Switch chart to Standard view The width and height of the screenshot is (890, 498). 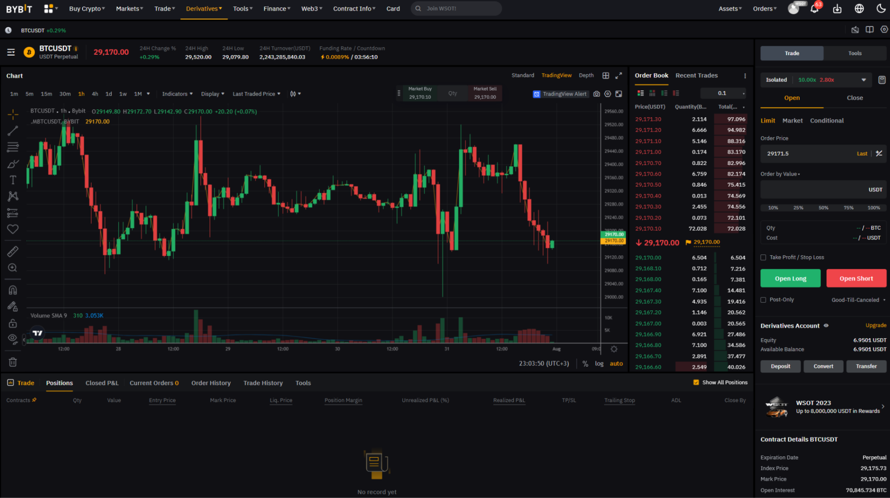click(523, 75)
